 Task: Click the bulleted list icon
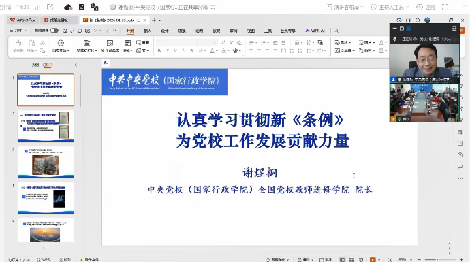[x=252, y=43]
